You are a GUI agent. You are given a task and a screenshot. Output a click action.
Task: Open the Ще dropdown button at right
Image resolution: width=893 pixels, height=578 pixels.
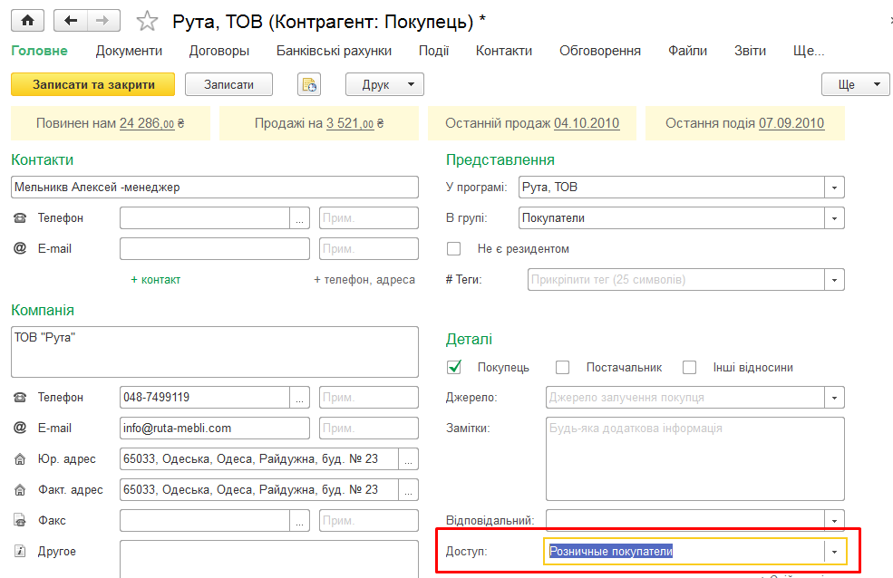[x=856, y=85]
